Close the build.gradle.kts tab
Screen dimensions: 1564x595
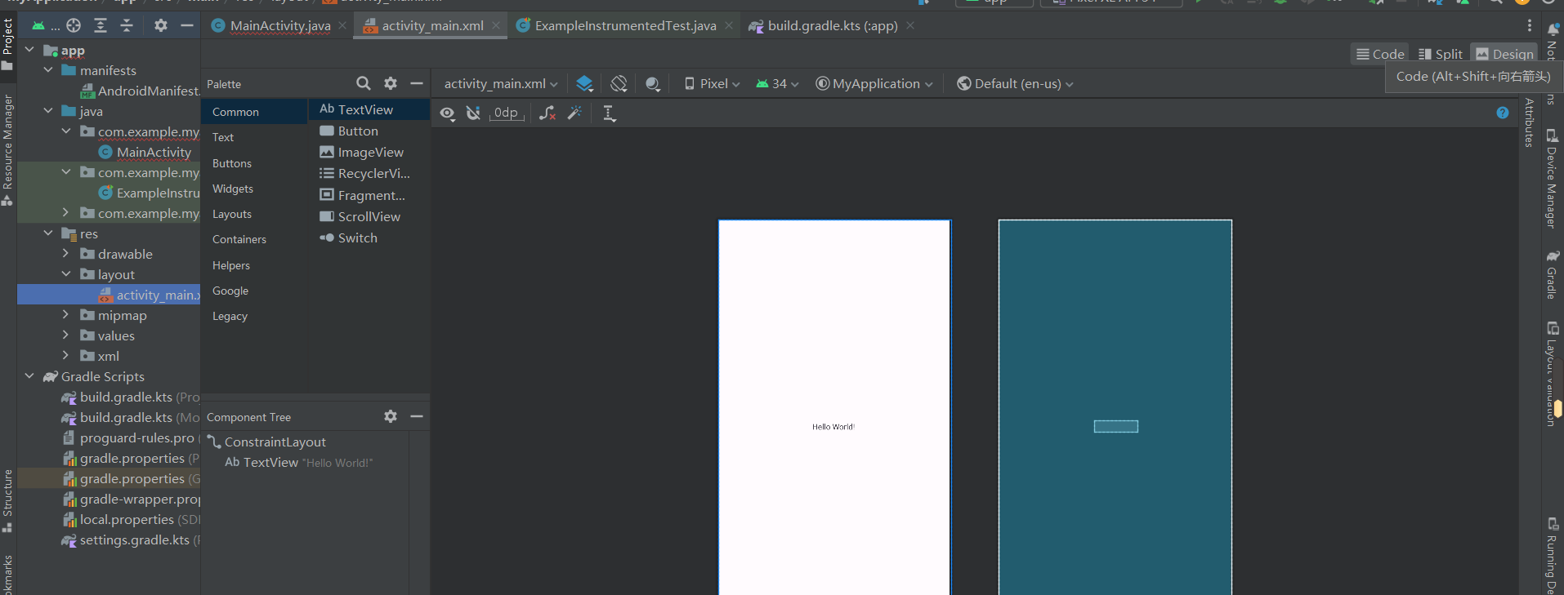point(910,25)
